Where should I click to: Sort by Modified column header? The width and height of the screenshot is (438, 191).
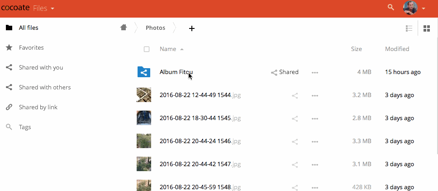397,49
